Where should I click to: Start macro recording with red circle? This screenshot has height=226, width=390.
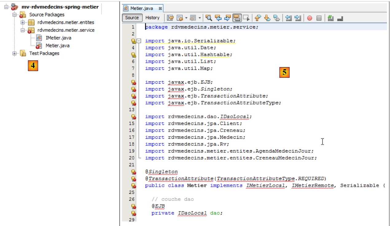coord(310,18)
